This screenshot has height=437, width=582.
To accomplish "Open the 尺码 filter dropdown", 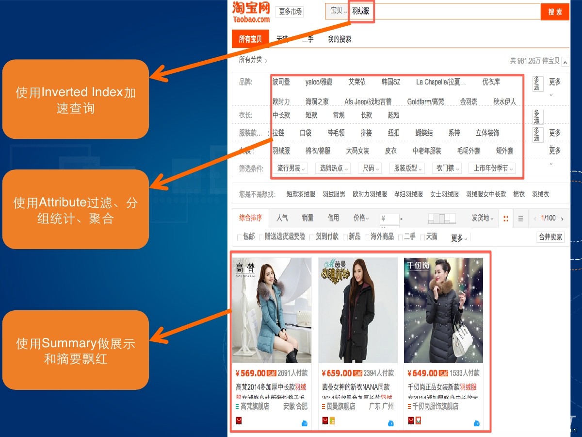I will point(370,168).
